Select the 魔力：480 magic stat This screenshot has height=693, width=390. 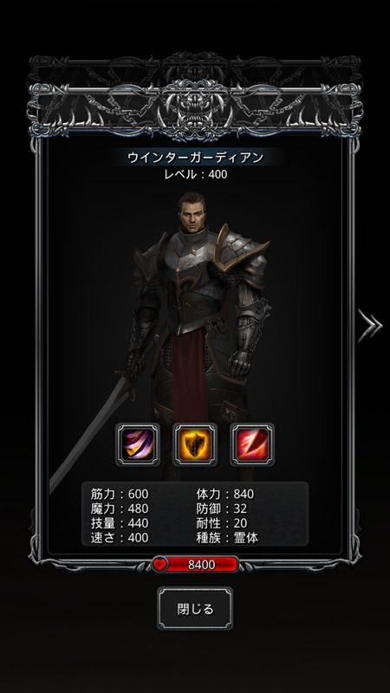point(120,508)
